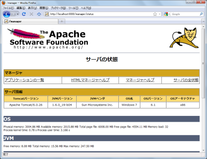Open a new tab with plus button
Viewport: 207px width, 159px height.
[x=62, y=22]
